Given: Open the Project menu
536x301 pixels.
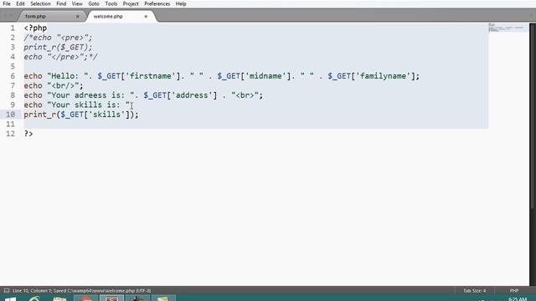Looking at the screenshot, I should point(131,3).
